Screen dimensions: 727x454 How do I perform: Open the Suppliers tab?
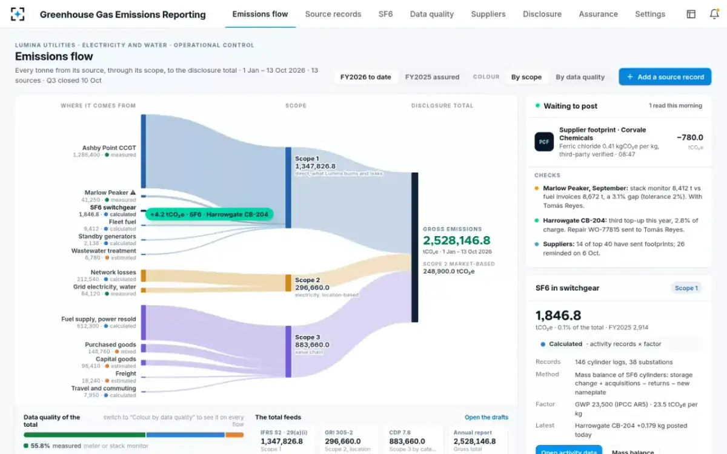(x=488, y=14)
